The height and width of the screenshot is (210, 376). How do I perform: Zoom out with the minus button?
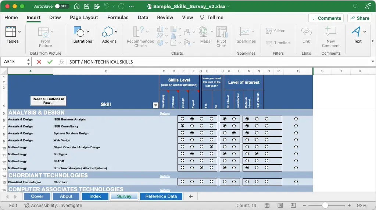304,206
